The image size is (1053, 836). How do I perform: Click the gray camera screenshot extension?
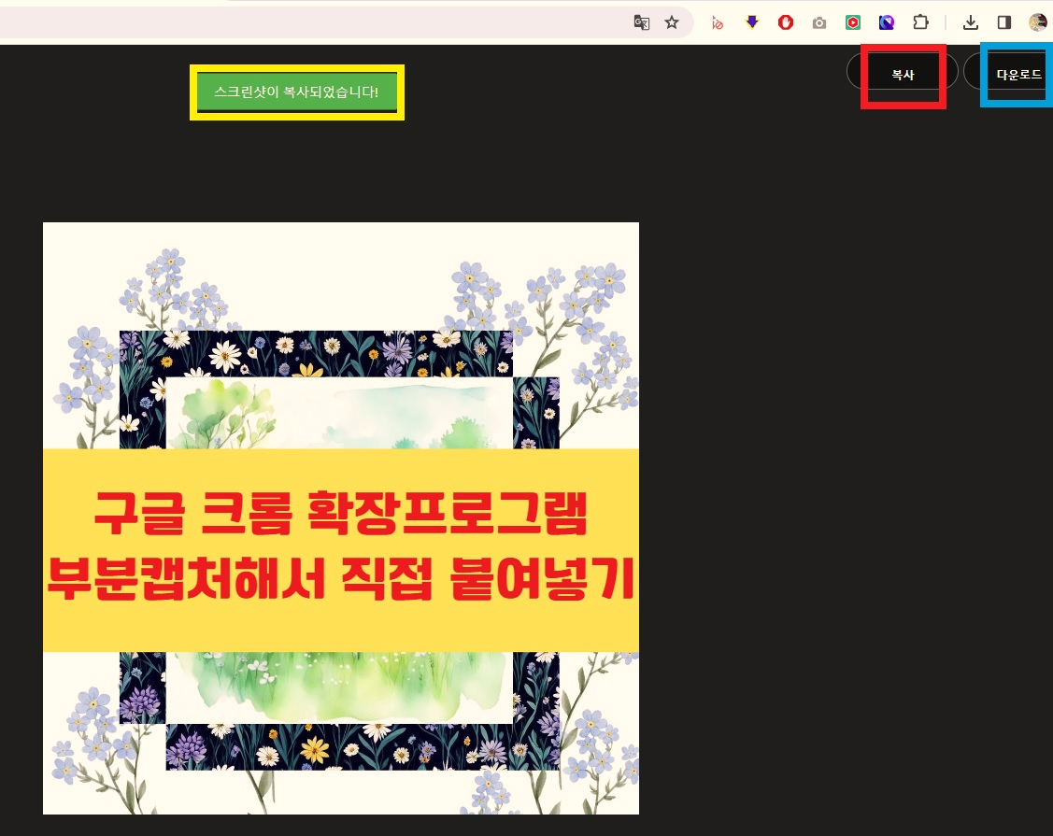click(x=819, y=22)
